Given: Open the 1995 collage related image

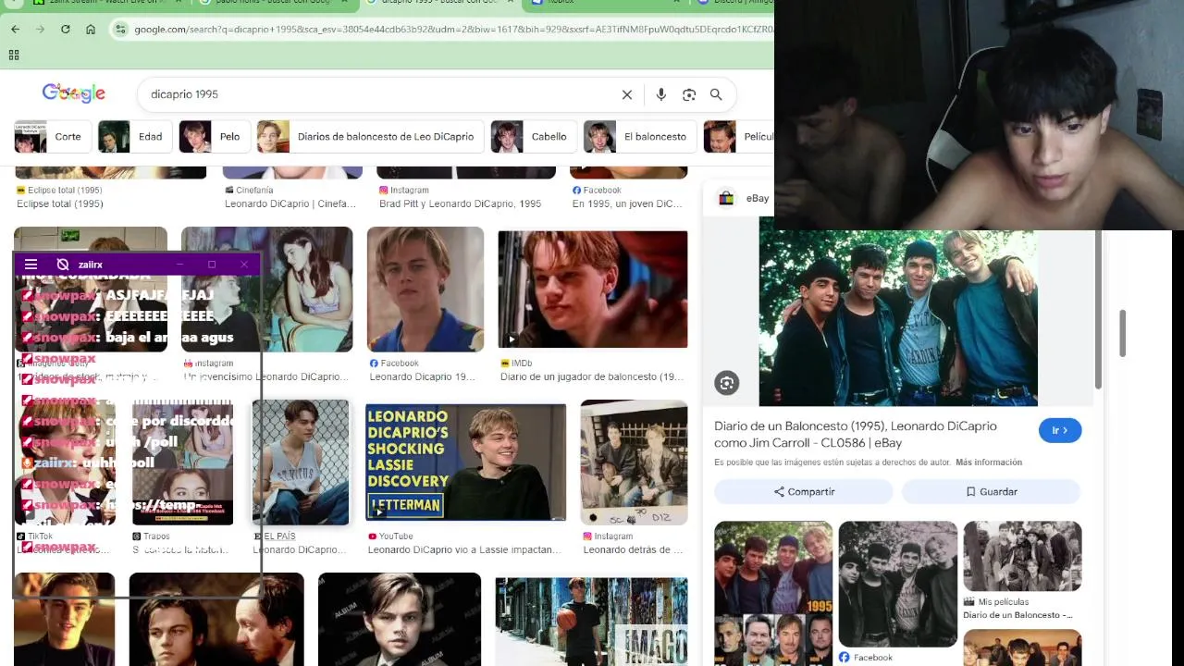Looking at the screenshot, I should pyautogui.click(x=773, y=593).
